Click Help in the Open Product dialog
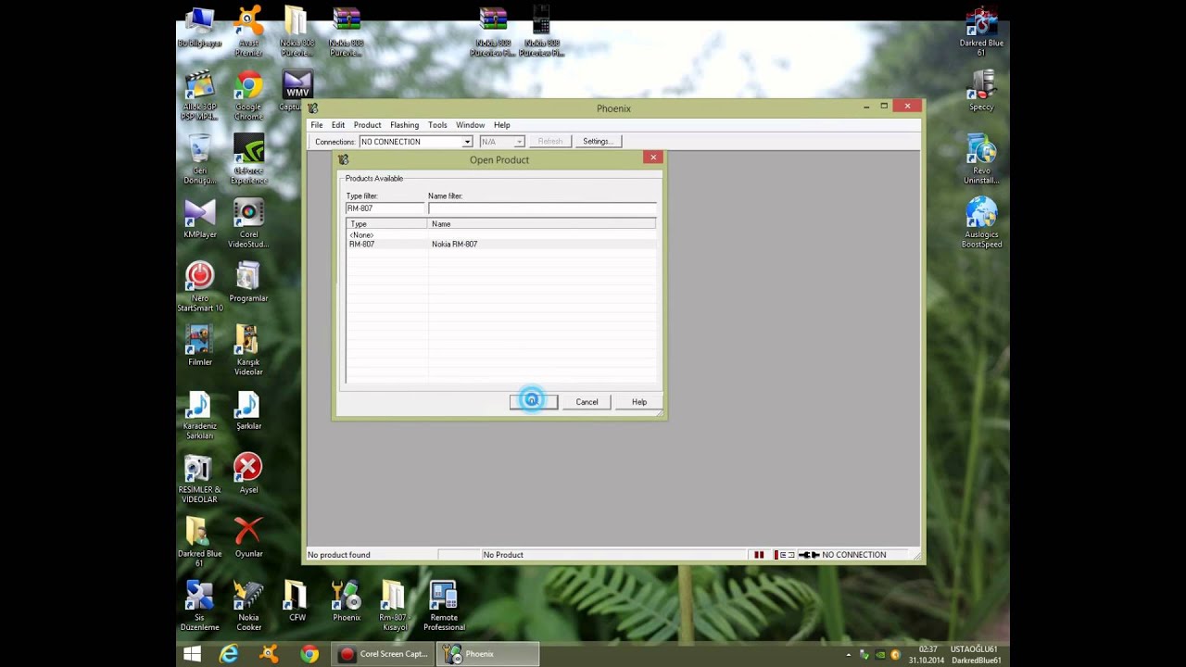1186x667 pixels. 639,402
